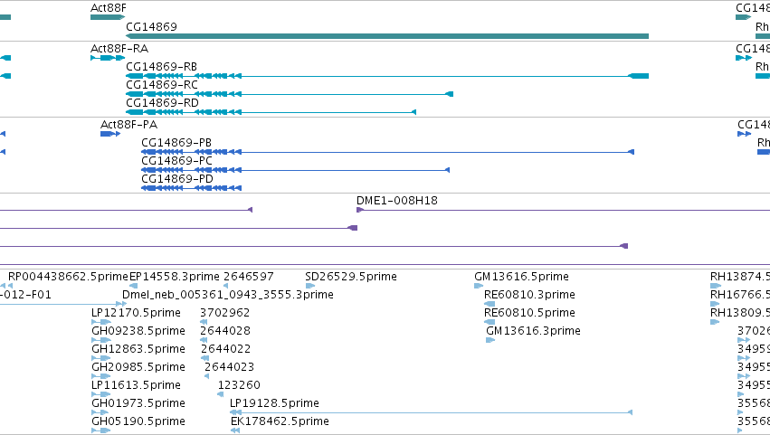Select the CG14869 gene span bar
770x435 pixels.
(387, 36)
